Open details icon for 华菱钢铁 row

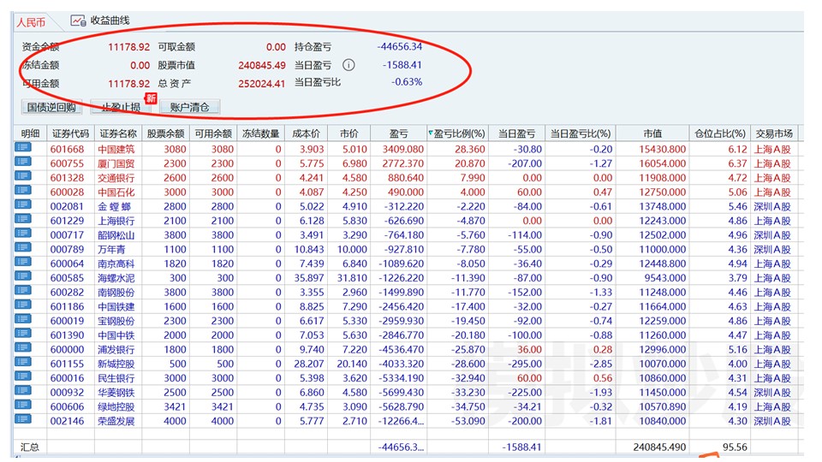pos(23,391)
